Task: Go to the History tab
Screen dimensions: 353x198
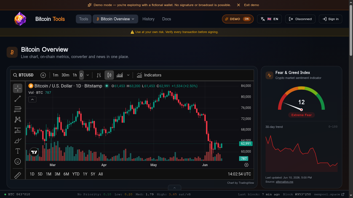Action: click(x=148, y=19)
